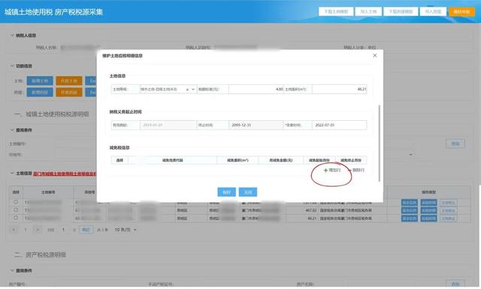Close the land tax detail dialog
Screen dimensions: 481x289
click(374, 56)
